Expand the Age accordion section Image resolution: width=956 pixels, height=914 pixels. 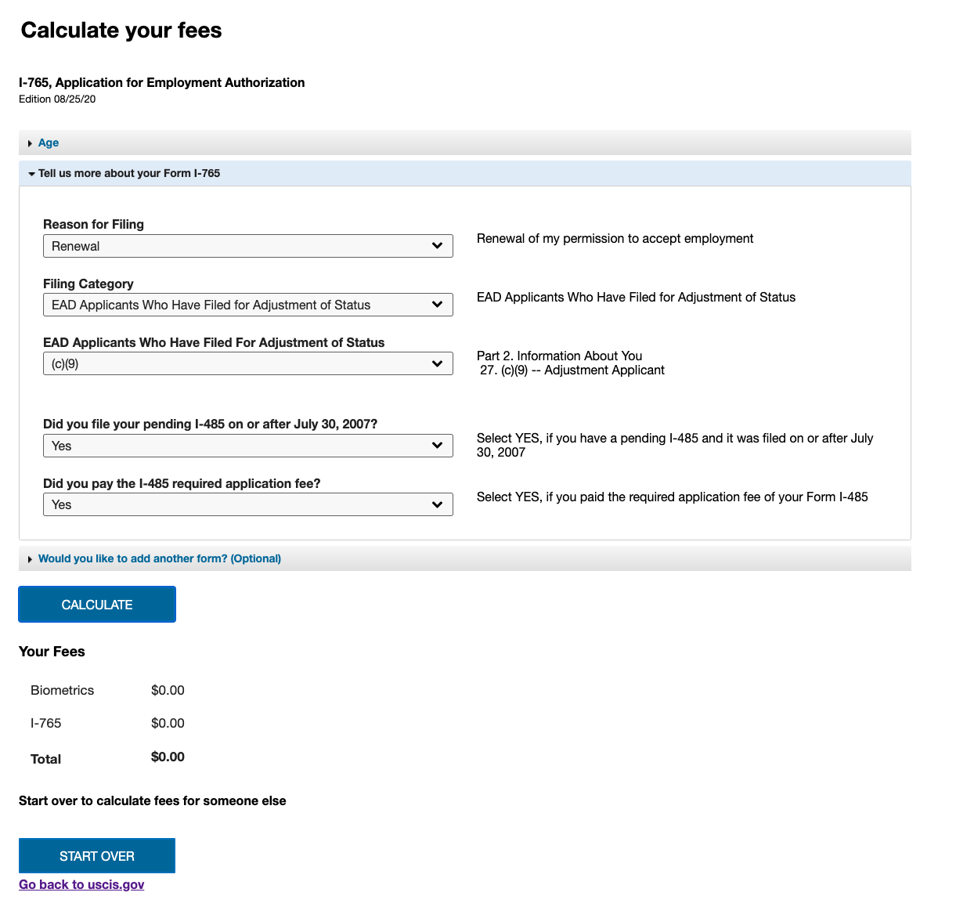point(464,143)
